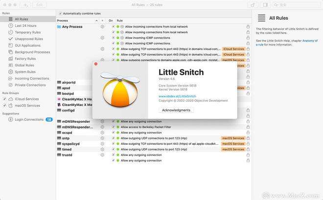Disable the timed rule checkbox
This screenshot has width=323, height=200.
tap(113, 149)
